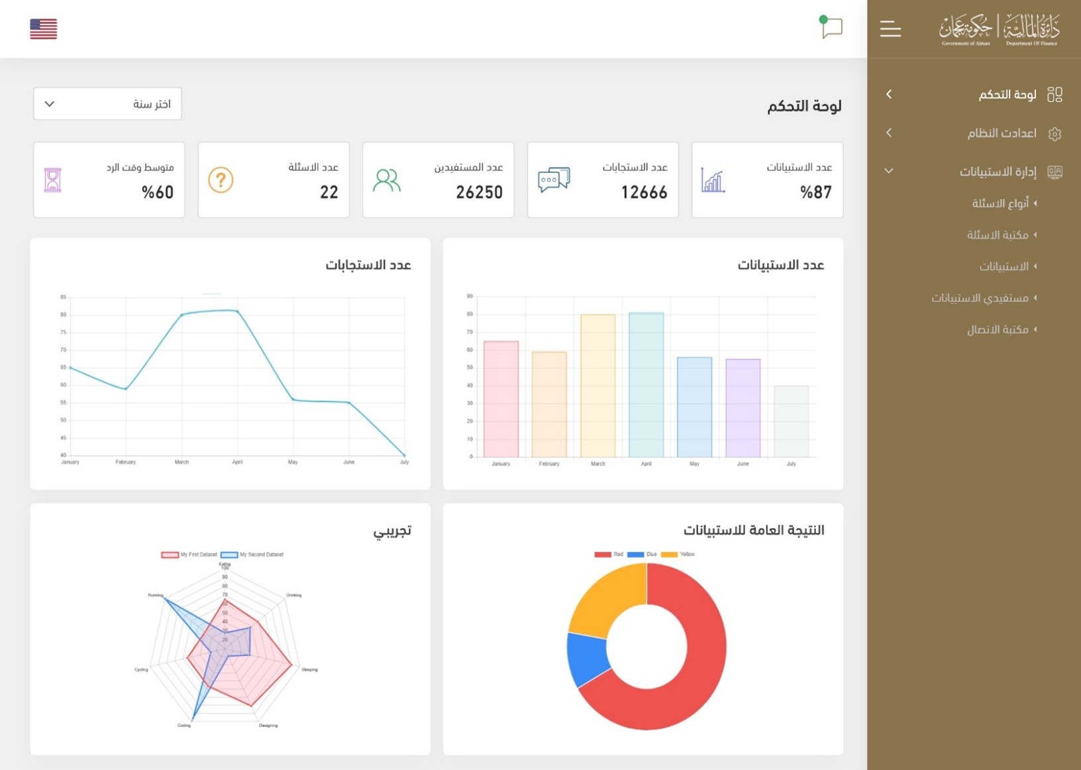1081x770 pixels.
Task: Click the US flag to change language
Action: coord(42,28)
